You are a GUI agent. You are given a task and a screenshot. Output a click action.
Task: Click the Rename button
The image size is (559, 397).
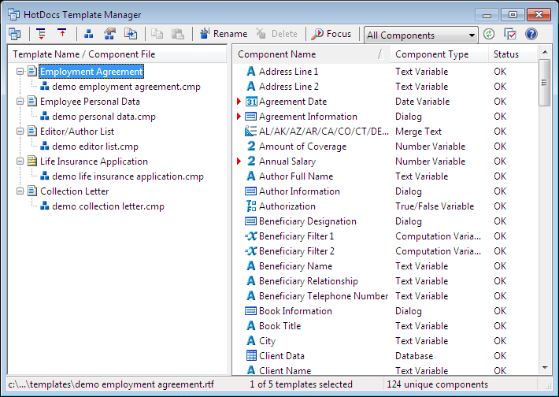(223, 34)
